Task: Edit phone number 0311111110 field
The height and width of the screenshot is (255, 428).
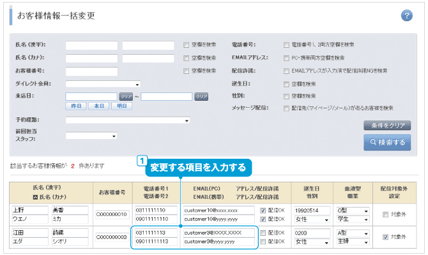Action: 156,210
